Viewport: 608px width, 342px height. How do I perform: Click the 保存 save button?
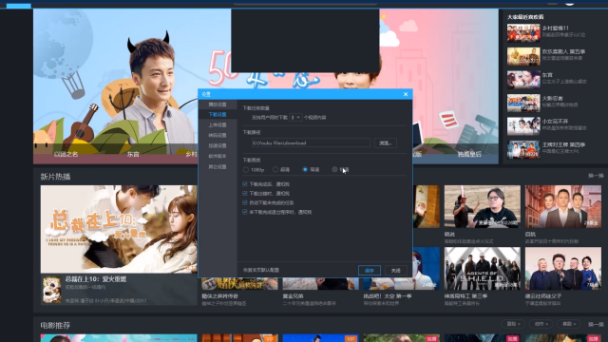[x=370, y=270]
